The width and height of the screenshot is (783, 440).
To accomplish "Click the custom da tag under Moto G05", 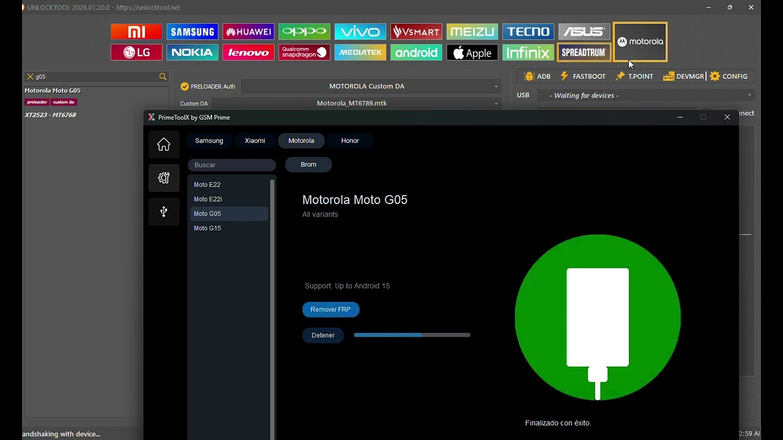I will coord(63,102).
